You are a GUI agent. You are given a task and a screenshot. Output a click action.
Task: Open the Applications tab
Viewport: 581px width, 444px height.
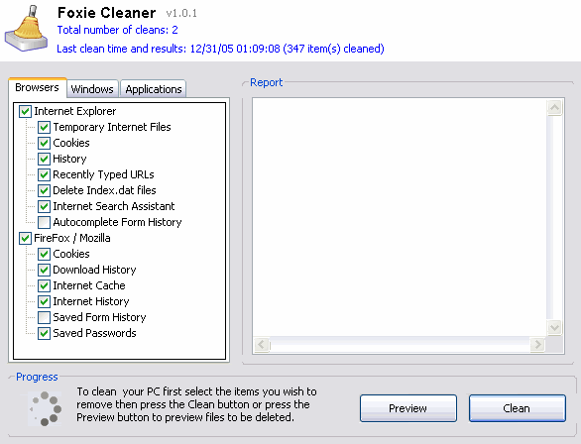[x=154, y=89]
